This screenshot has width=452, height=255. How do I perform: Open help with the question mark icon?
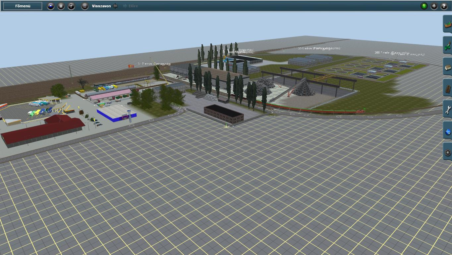[444, 6]
